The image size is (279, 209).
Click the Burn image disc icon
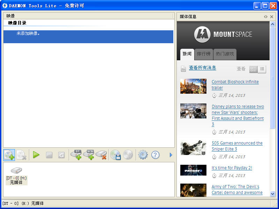tap(128, 155)
